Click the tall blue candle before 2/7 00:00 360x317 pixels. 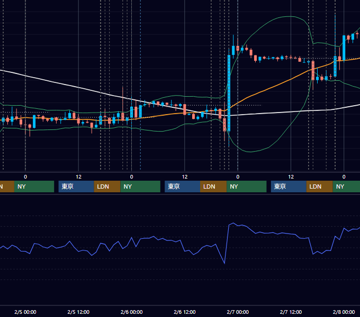(229, 93)
